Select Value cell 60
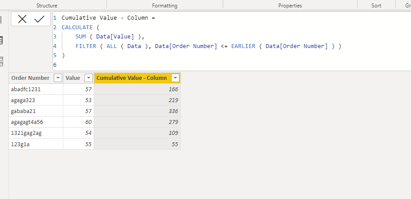The height and width of the screenshot is (199, 411). (x=78, y=122)
